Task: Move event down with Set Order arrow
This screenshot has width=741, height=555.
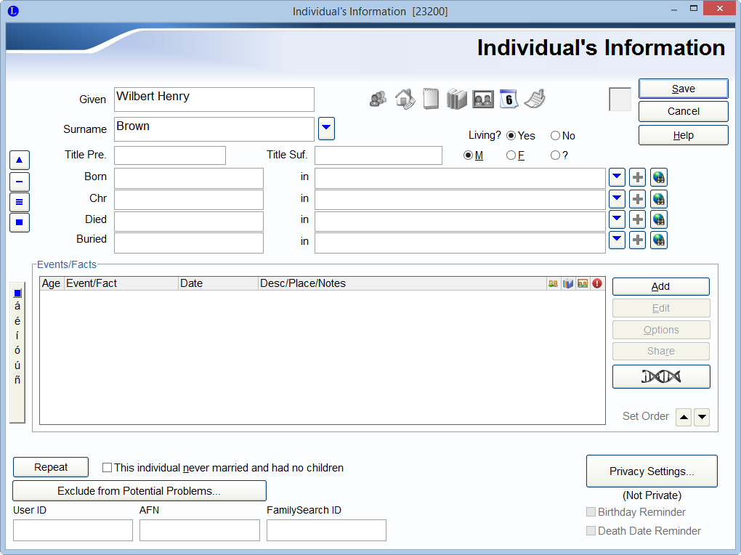Action: pyautogui.click(x=702, y=417)
